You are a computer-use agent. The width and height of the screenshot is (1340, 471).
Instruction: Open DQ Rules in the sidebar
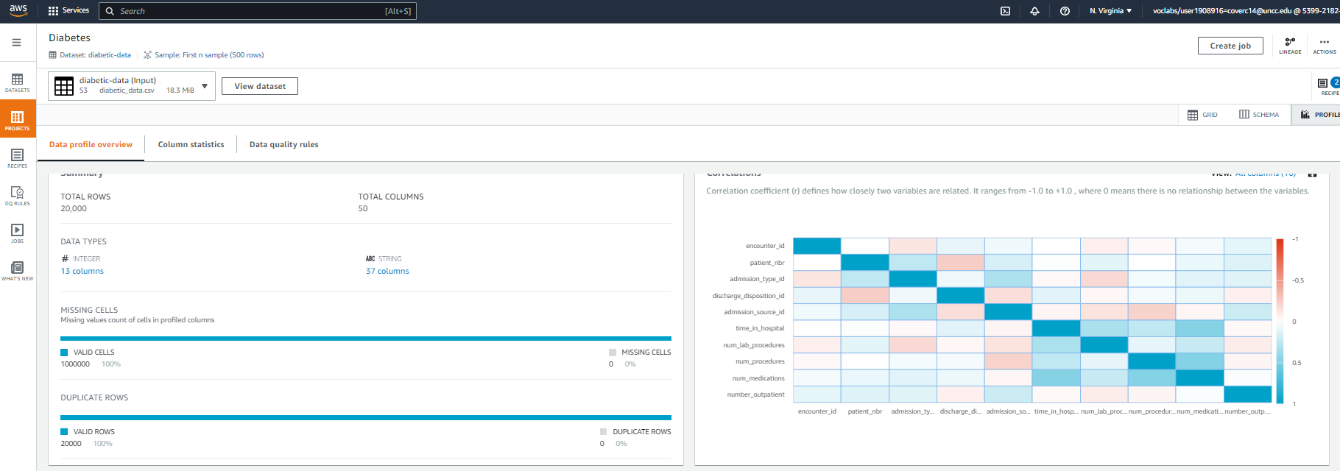[18, 196]
